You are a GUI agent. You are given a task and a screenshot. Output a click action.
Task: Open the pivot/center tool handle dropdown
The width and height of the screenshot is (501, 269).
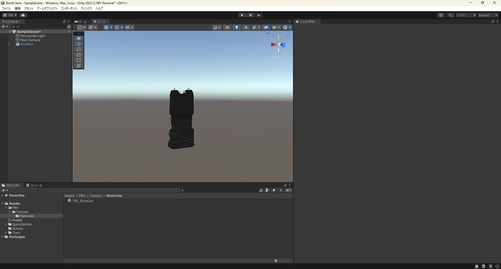[x=81, y=27]
